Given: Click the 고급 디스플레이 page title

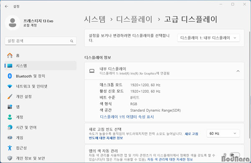Looking at the screenshot, I should pos(190,19).
